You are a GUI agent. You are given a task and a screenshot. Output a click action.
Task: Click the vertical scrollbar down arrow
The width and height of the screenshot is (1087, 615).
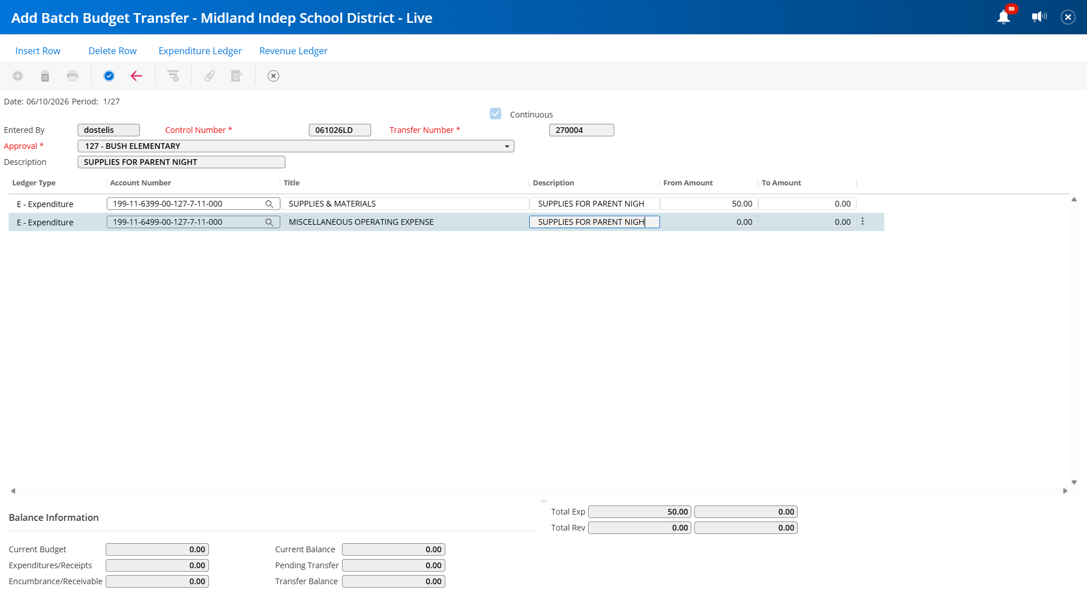(1074, 482)
